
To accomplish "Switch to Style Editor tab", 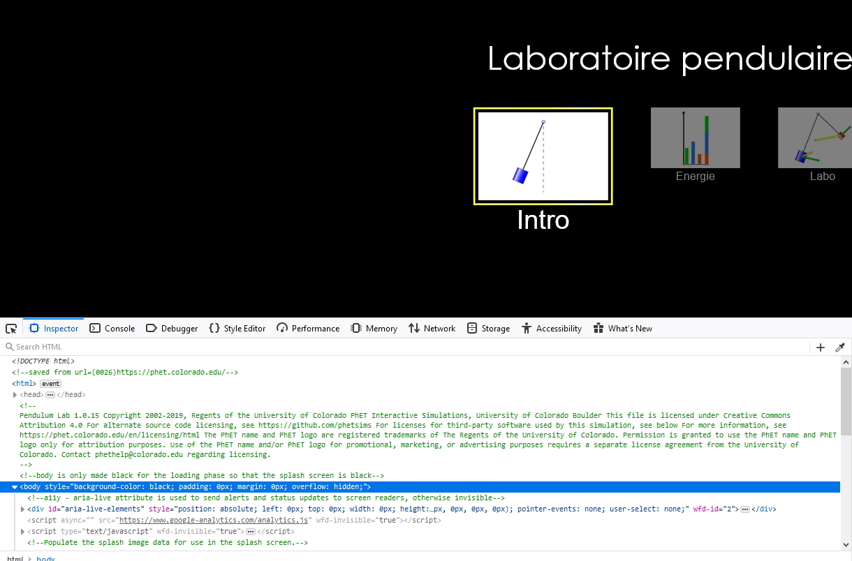I will 237,329.
